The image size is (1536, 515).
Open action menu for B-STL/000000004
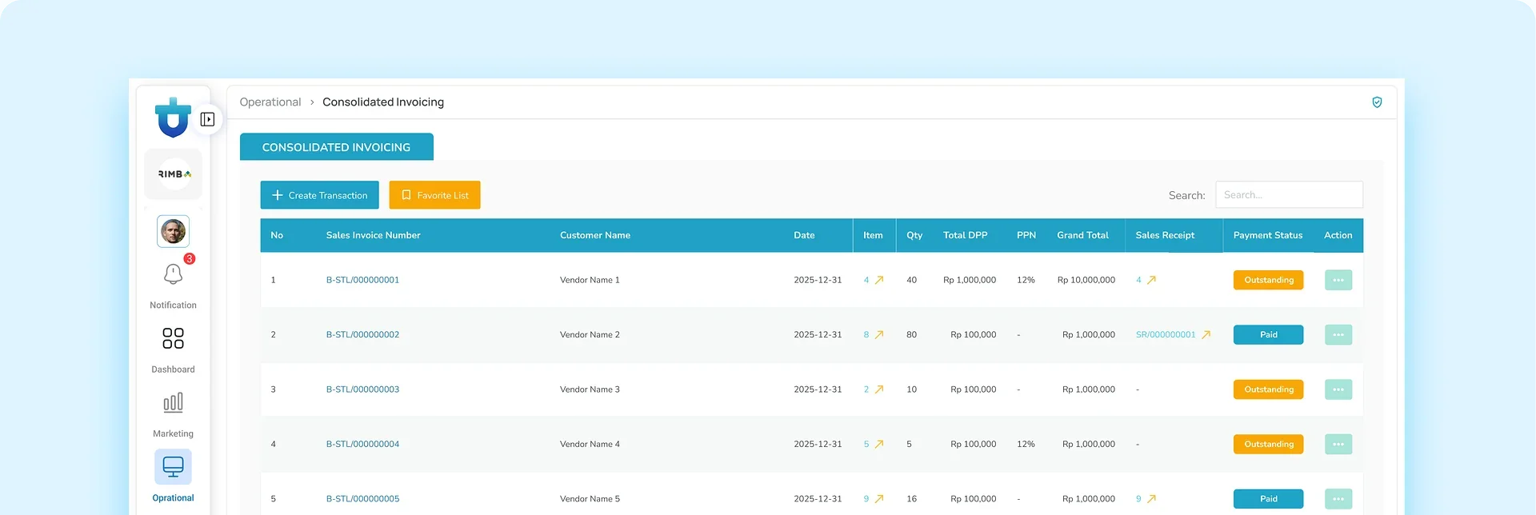click(1338, 444)
